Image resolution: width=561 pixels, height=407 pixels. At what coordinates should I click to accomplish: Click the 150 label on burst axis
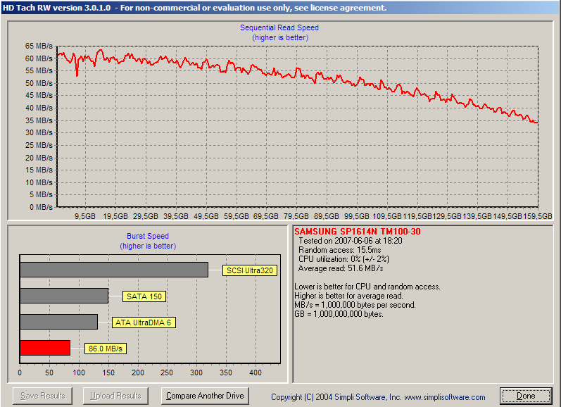click(108, 372)
